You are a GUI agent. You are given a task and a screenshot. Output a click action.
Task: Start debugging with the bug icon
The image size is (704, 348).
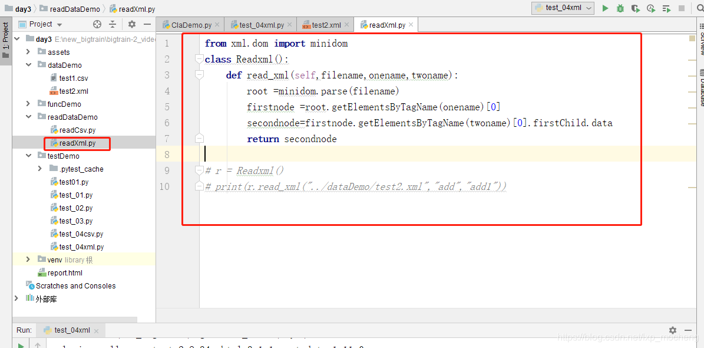click(x=620, y=8)
